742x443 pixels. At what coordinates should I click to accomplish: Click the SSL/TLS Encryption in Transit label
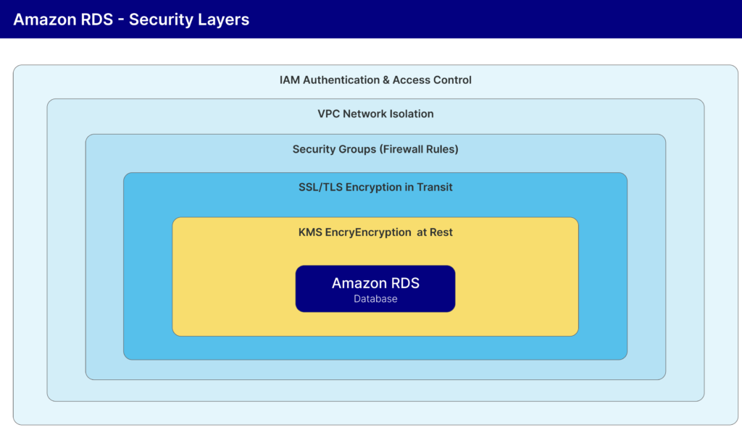coord(375,187)
